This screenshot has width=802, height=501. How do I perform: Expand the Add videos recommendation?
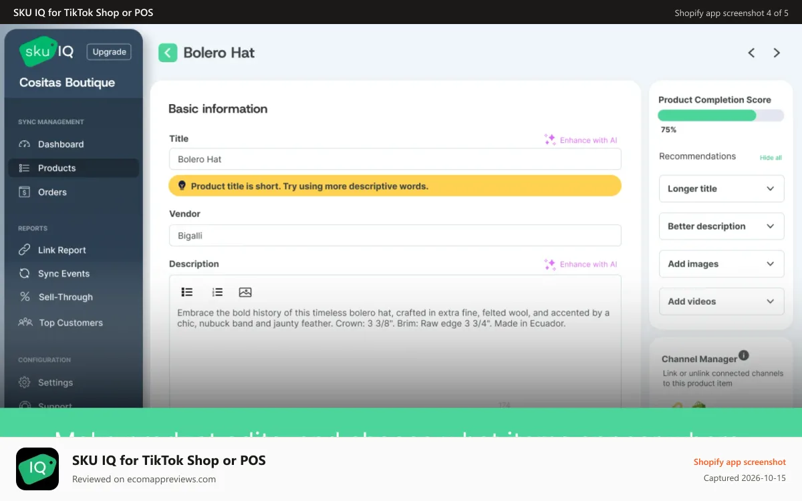pos(721,301)
